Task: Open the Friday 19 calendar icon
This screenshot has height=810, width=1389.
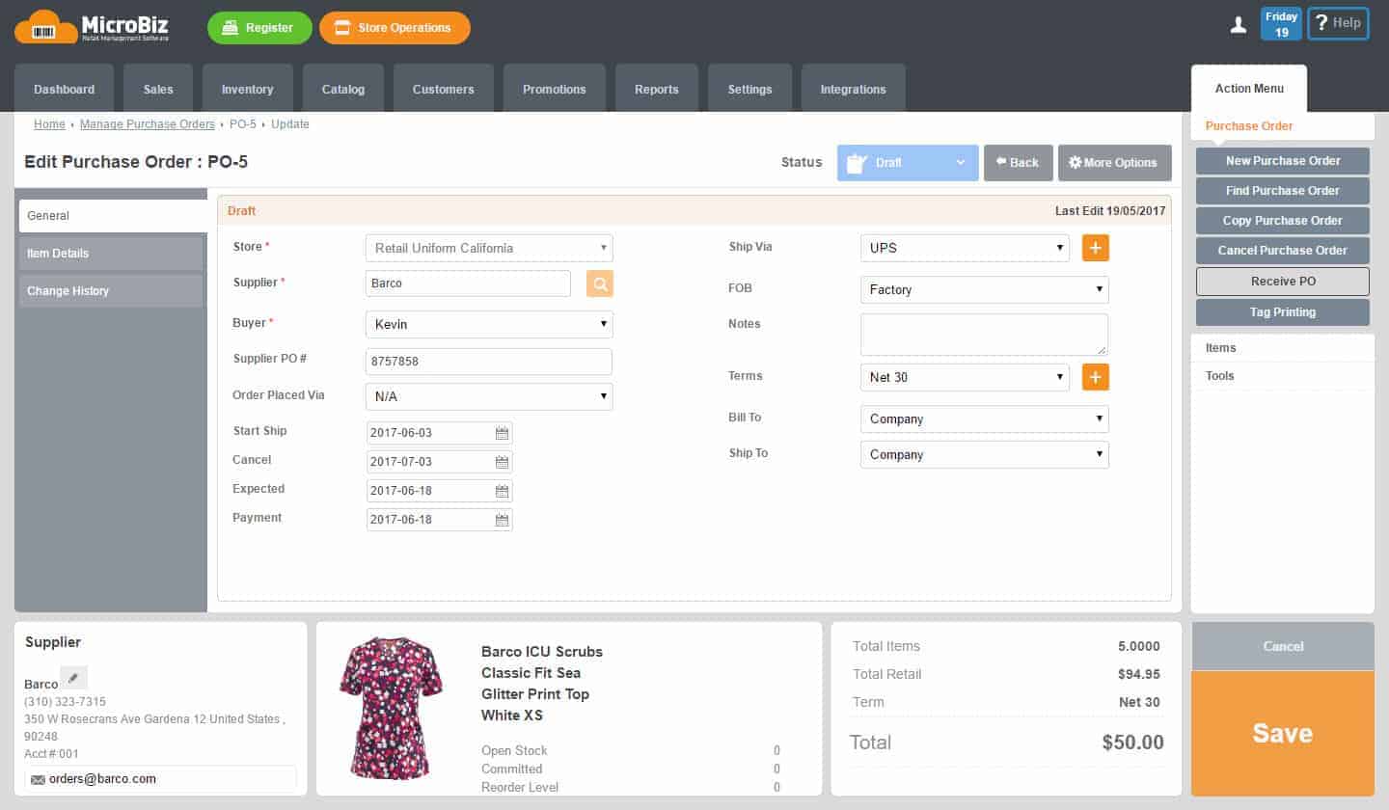Action: pyautogui.click(x=1281, y=24)
